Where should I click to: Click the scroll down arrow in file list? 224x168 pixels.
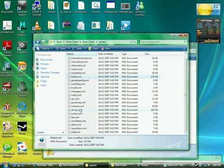[185, 133]
